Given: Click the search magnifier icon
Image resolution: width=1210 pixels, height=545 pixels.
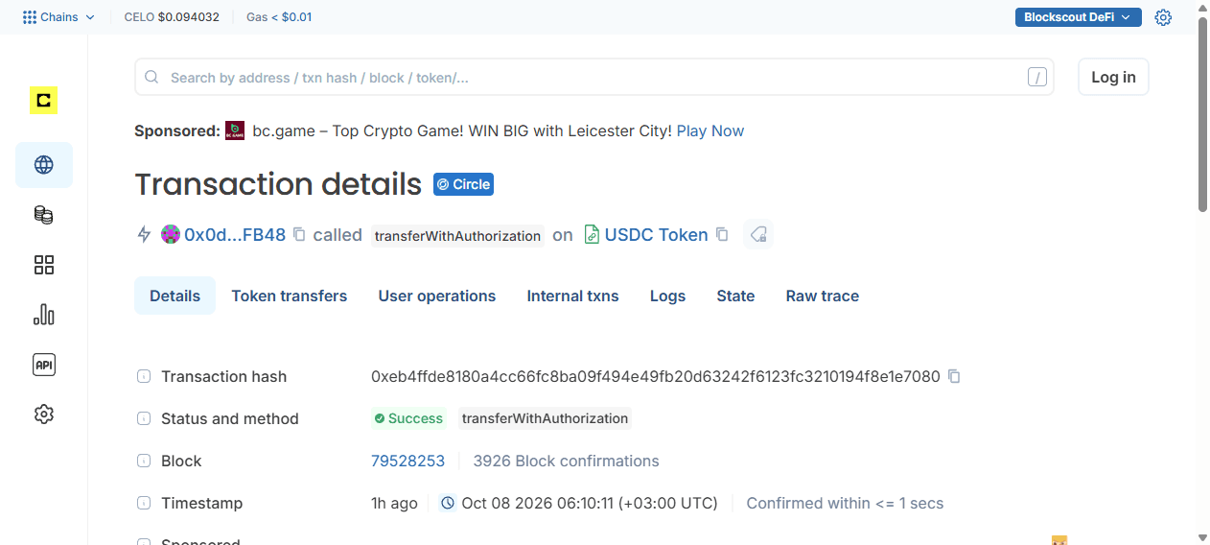Looking at the screenshot, I should [151, 77].
